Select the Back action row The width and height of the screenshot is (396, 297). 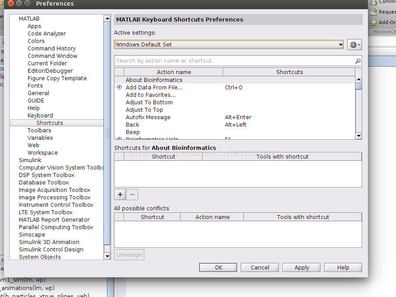tap(235, 125)
